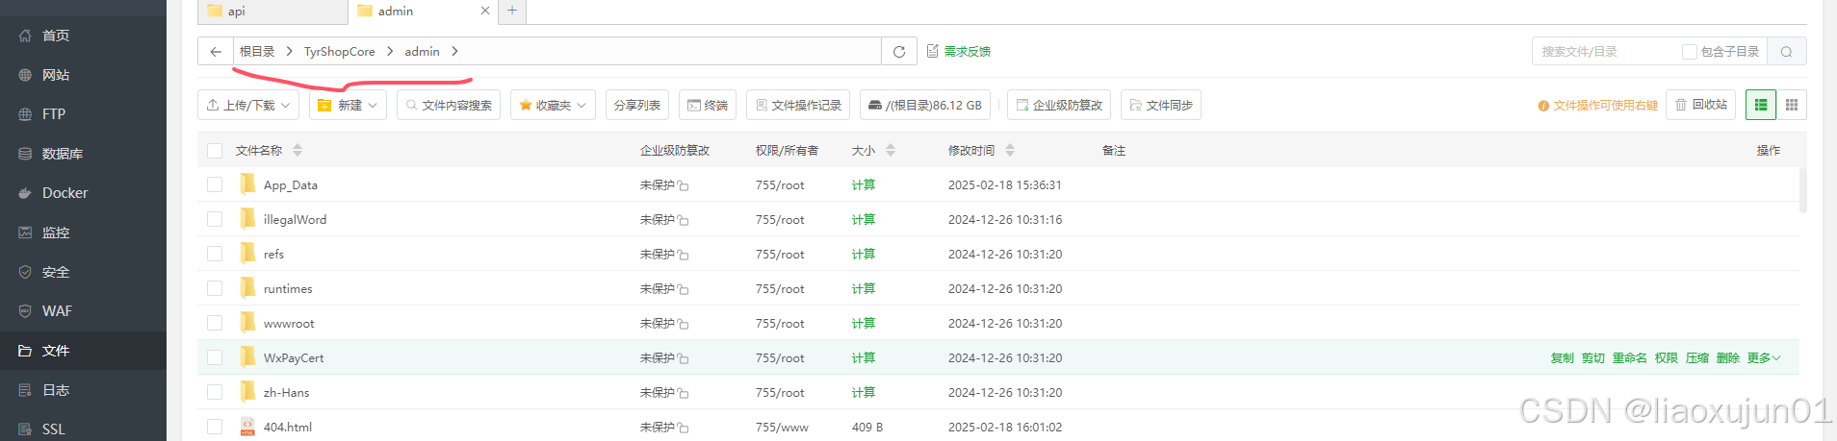Switch to the api tab

tap(272, 12)
